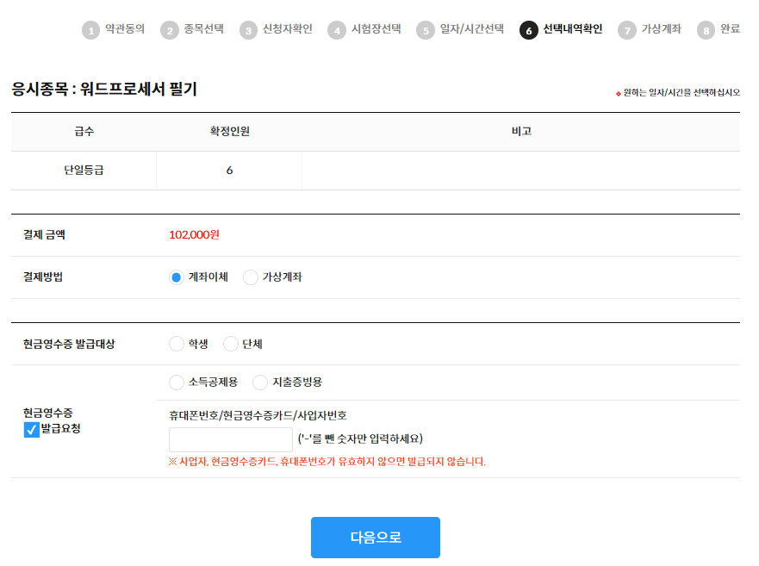Choose 가상계좌 payment radio option
Image resolution: width=759 pixels, height=566 pixels.
(251, 277)
